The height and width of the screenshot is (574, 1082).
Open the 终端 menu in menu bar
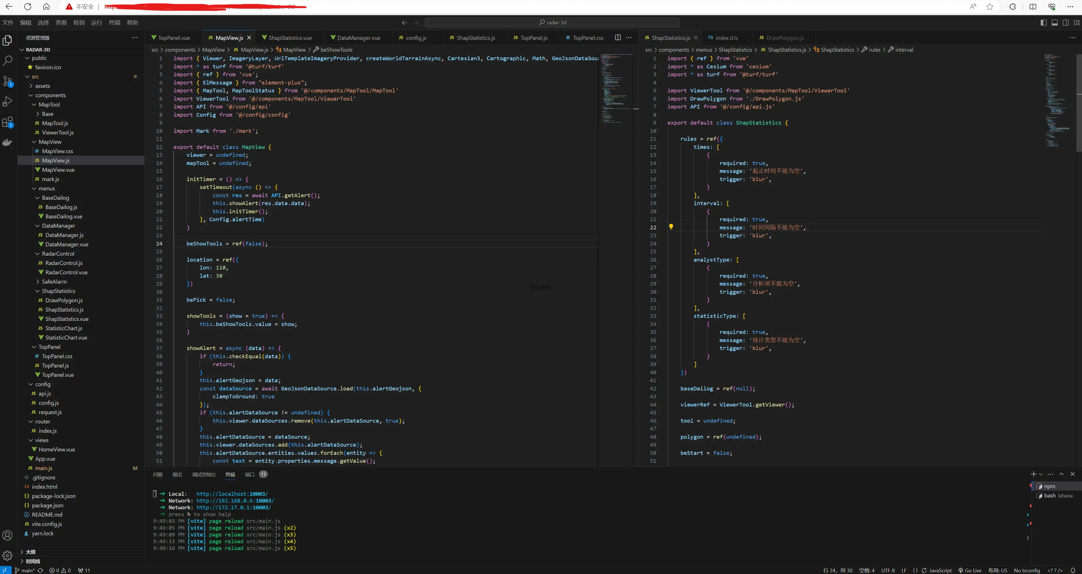click(x=114, y=23)
